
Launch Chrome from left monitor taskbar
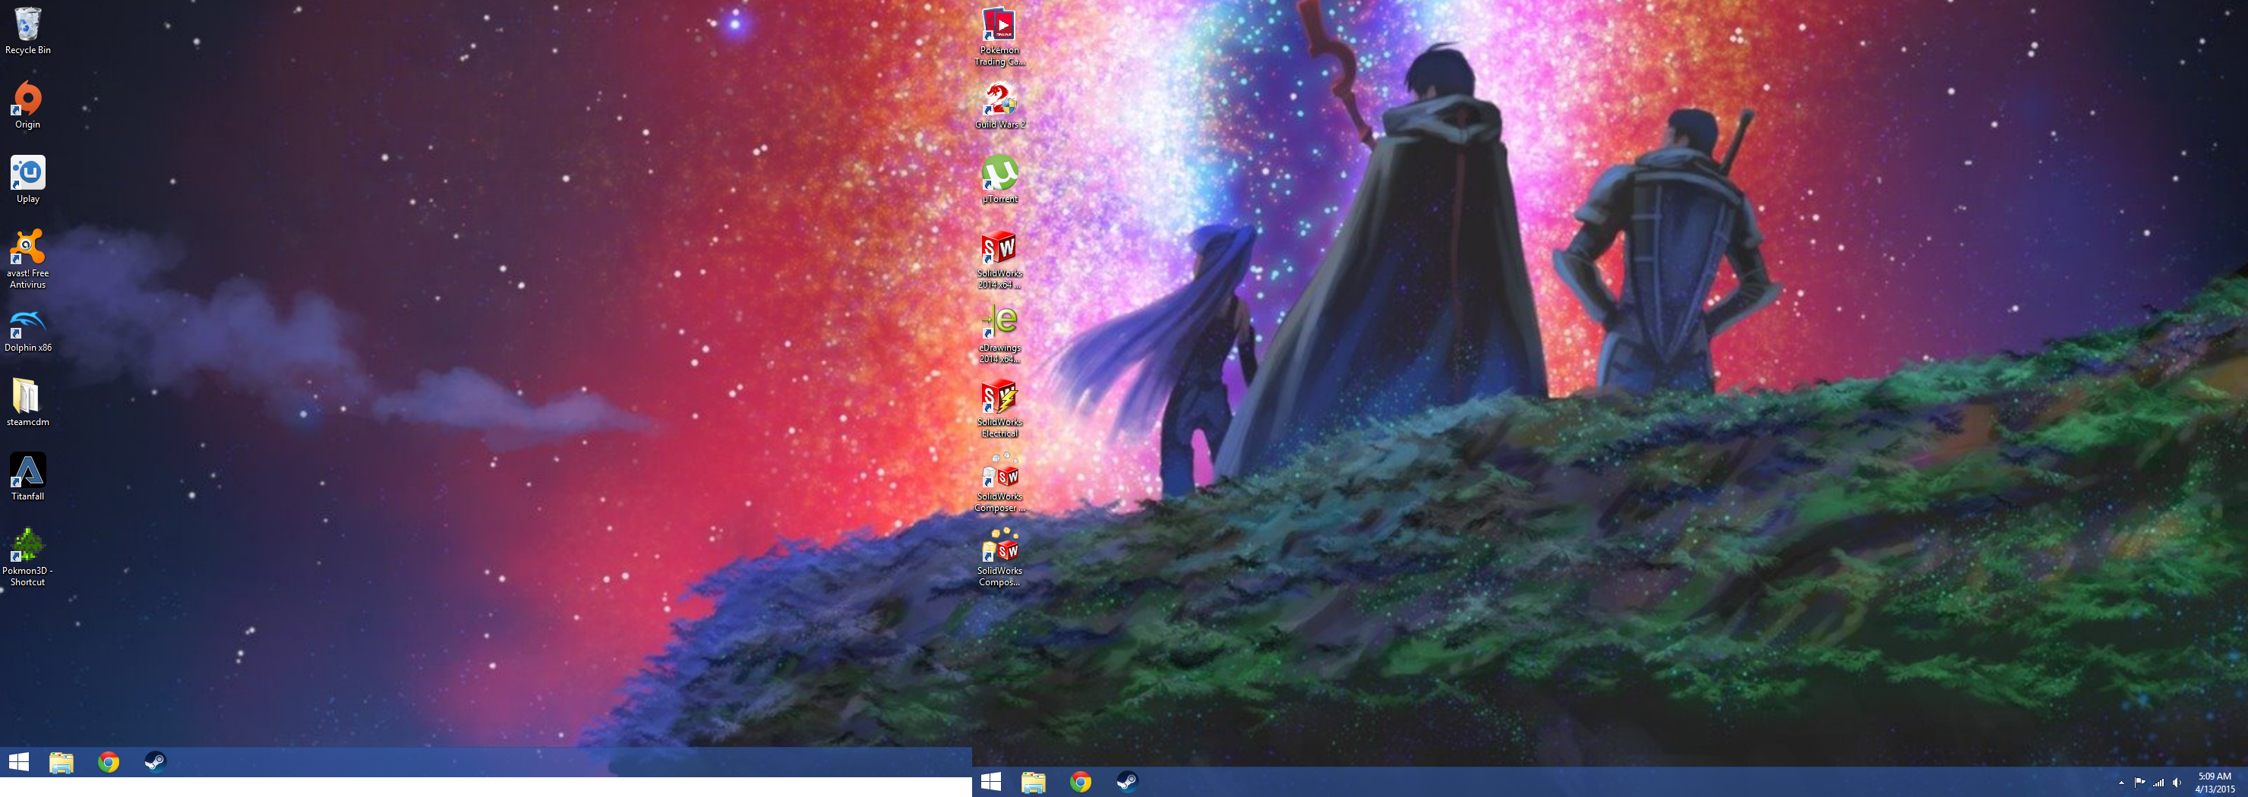(108, 762)
